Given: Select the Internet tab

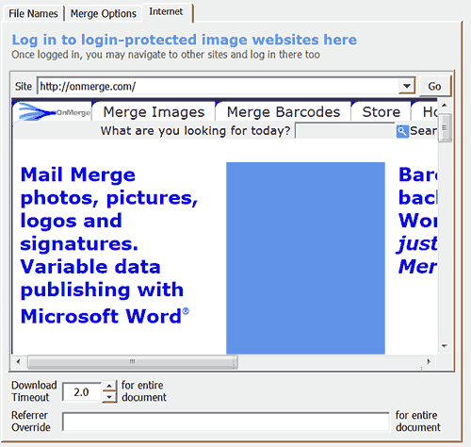Looking at the screenshot, I should click(x=166, y=11).
